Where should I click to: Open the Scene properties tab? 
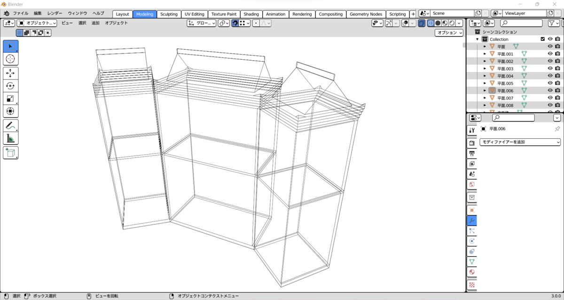click(x=472, y=174)
